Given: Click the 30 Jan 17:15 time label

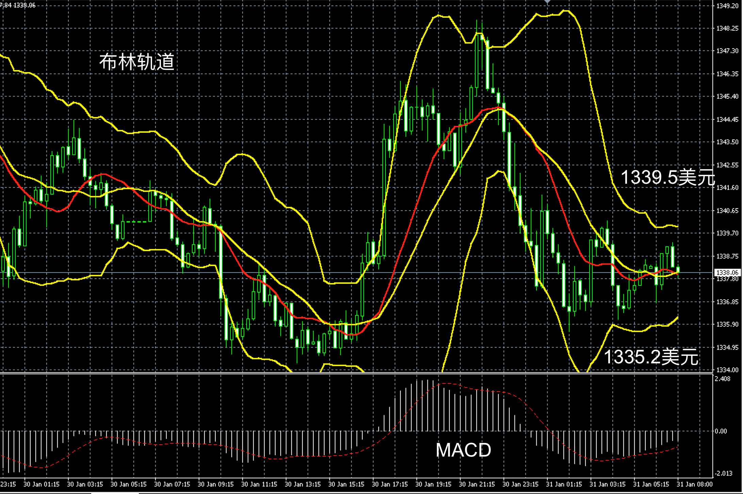Looking at the screenshot, I should (x=390, y=484).
